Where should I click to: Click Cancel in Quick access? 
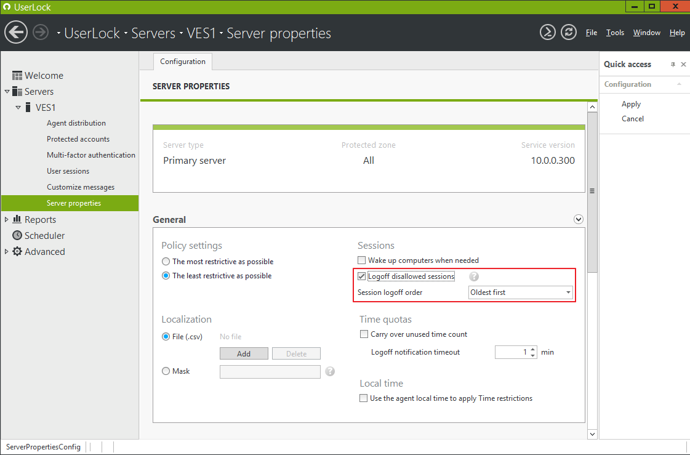pos(632,119)
